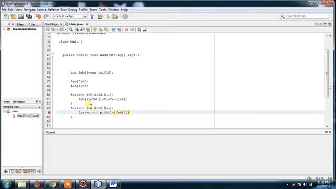This screenshot has height=189, width=336.
Task: Click the Start Macro Recording red icon
Action: click(127, 30)
